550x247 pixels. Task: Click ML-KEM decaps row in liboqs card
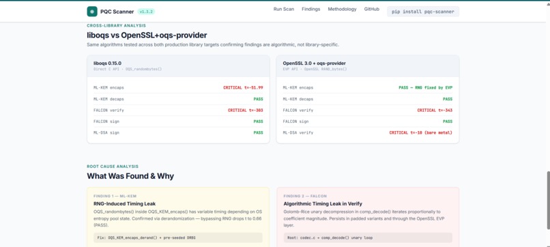(178, 99)
